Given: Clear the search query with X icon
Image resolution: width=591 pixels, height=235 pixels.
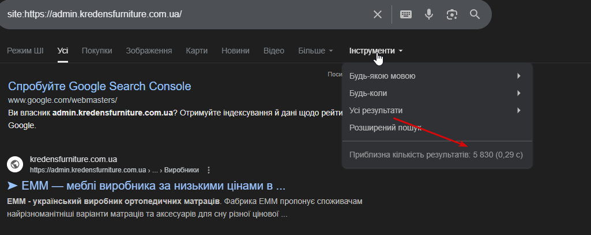Looking at the screenshot, I should 377,14.
